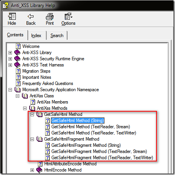Click the Frequently Asked Questions page icon

pyautogui.click(x=18, y=83)
